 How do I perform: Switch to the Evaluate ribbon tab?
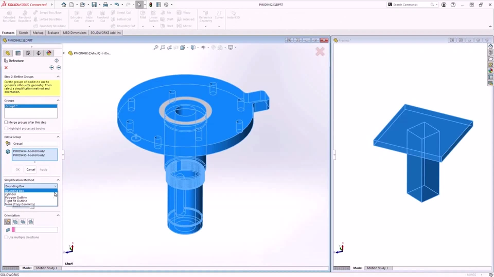pos(53,33)
